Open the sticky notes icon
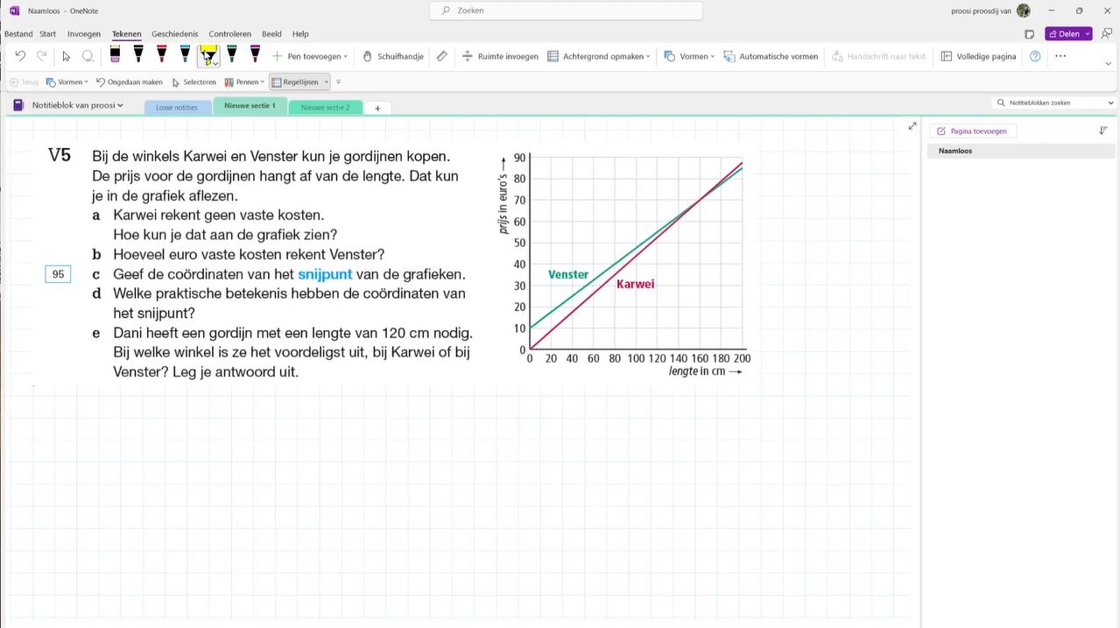This screenshot has height=628, width=1120. [x=1029, y=34]
